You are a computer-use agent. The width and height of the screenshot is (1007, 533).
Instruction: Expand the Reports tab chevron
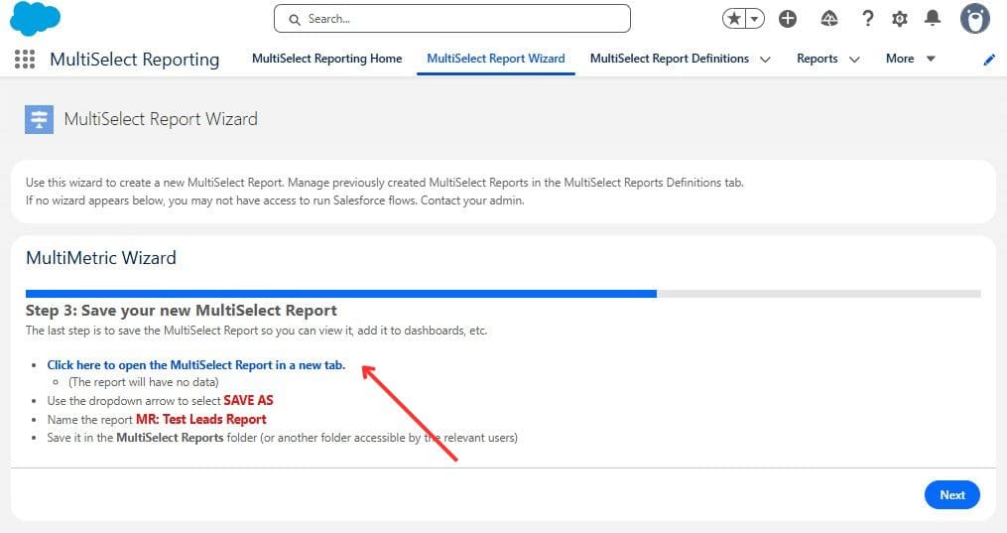854,60
